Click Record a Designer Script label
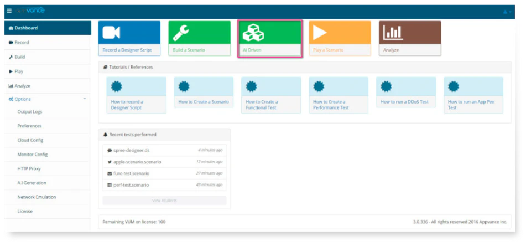 click(127, 50)
